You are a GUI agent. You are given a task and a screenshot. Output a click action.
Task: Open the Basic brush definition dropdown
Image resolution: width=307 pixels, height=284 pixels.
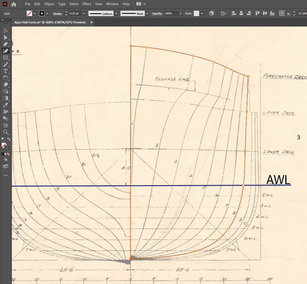click(x=147, y=13)
